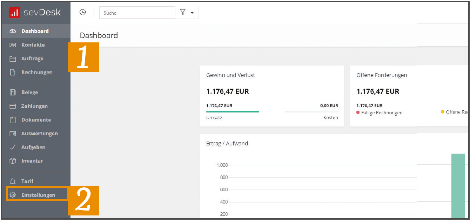Open the recent history clock icon
Image resolution: width=470 pixels, height=220 pixels.
click(x=82, y=12)
